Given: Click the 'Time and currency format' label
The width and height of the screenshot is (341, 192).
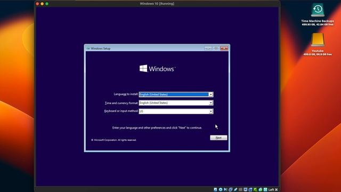Looking at the screenshot, I should [121, 103].
